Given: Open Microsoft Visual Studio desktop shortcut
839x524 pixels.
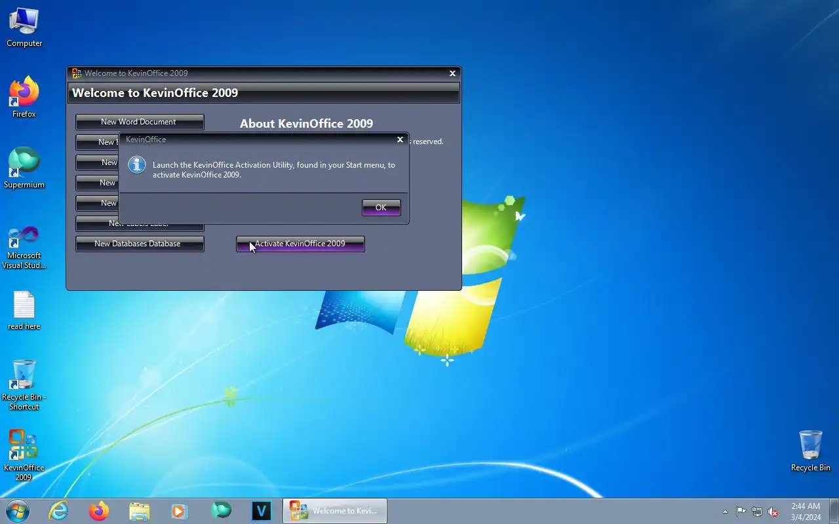Looking at the screenshot, I should (24, 247).
